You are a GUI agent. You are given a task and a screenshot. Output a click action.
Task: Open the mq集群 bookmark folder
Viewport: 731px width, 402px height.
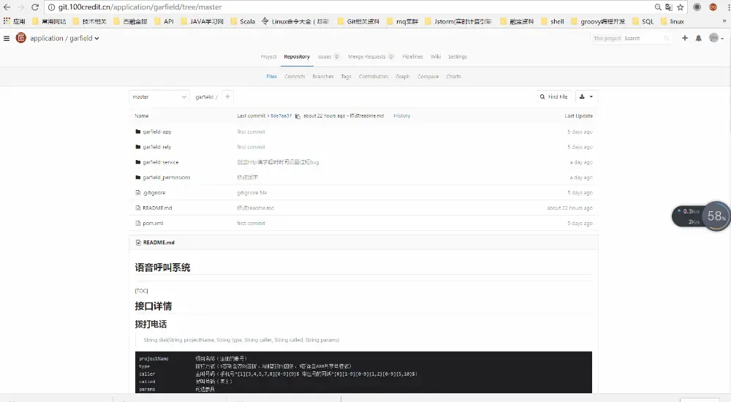click(x=402, y=21)
